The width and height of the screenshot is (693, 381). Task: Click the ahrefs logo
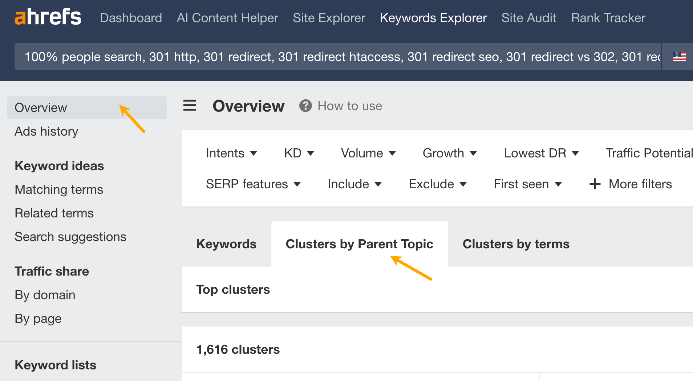48,16
